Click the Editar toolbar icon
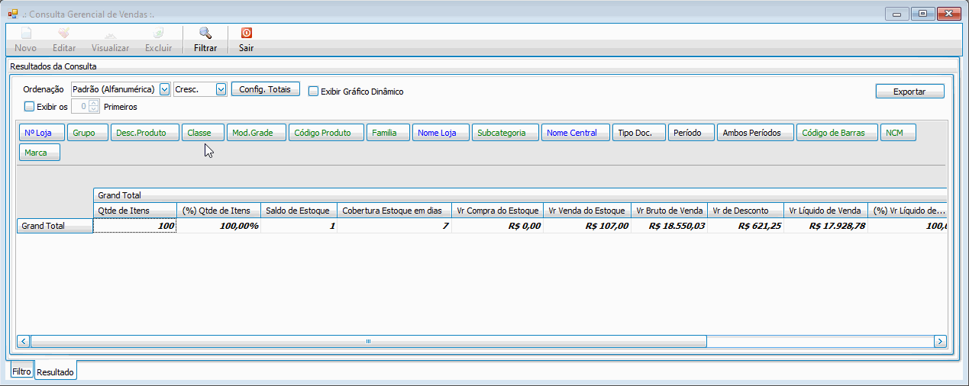Viewport: 969px width, 386px height. 64,33
